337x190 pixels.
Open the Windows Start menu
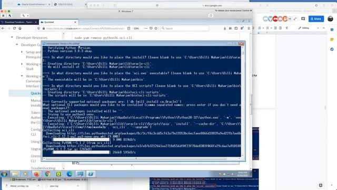tap(4, 174)
